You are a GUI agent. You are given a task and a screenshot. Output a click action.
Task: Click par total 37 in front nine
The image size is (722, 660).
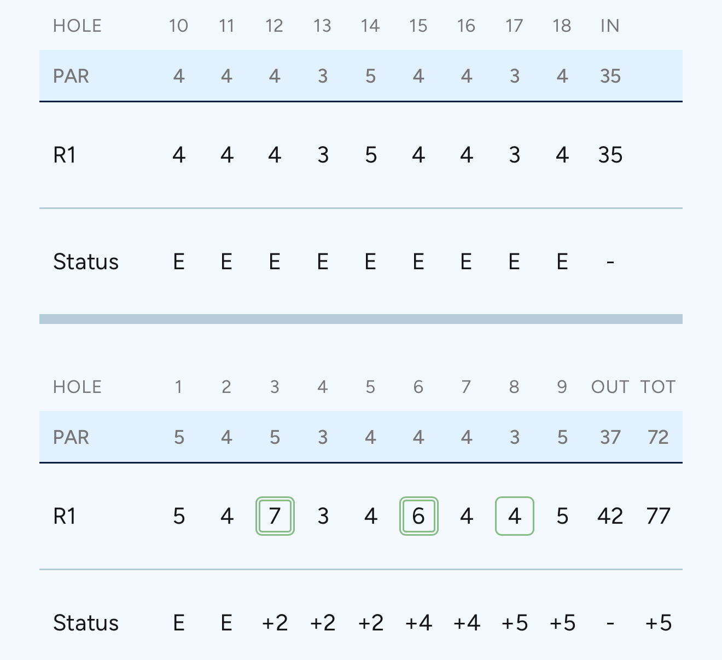click(610, 437)
